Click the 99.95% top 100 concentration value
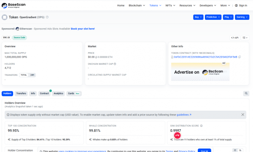Screen dimensions: 253x152 pos(13,131)
